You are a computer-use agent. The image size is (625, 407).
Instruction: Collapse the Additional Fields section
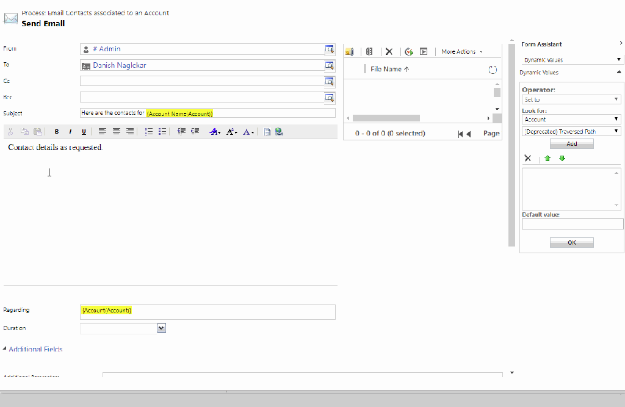[5, 349]
